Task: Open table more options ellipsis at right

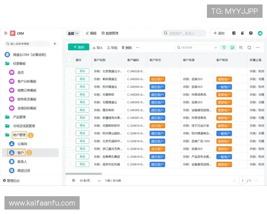Action: [x=258, y=47]
